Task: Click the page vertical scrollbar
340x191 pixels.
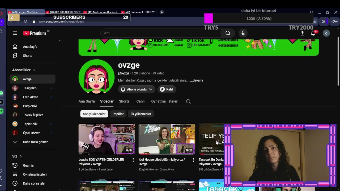Action: click(338, 61)
